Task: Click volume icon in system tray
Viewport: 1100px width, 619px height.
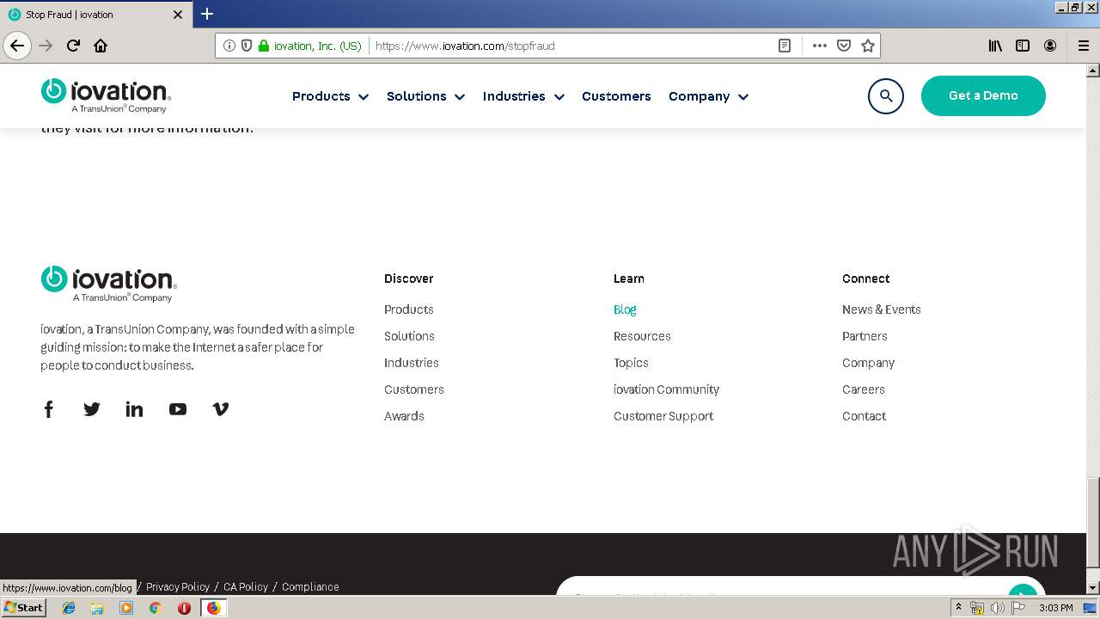Action: coord(998,608)
